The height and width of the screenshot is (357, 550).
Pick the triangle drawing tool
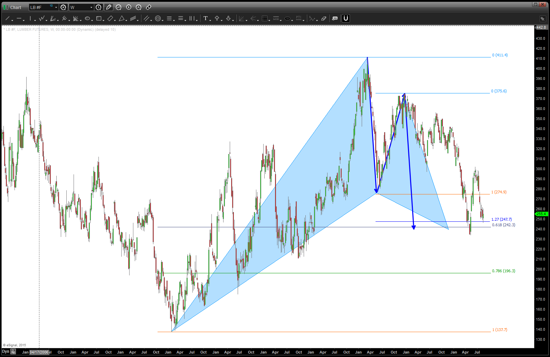[122, 18]
